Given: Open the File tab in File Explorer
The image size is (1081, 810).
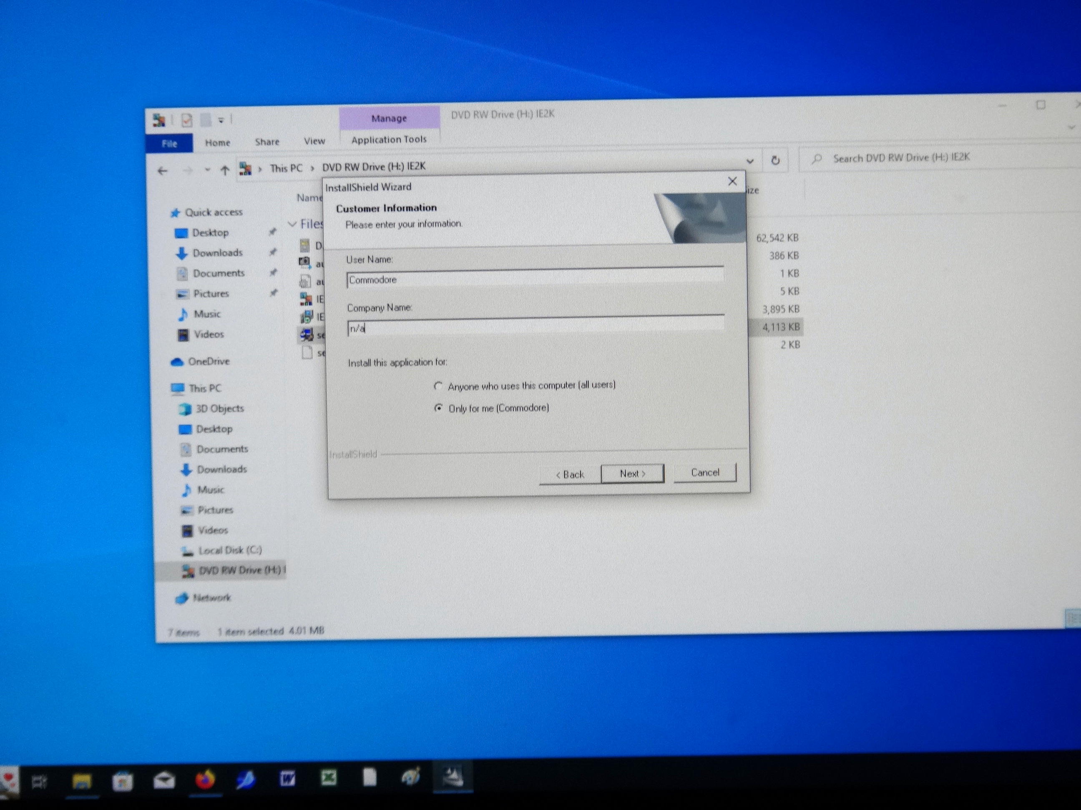Looking at the screenshot, I should [x=169, y=144].
